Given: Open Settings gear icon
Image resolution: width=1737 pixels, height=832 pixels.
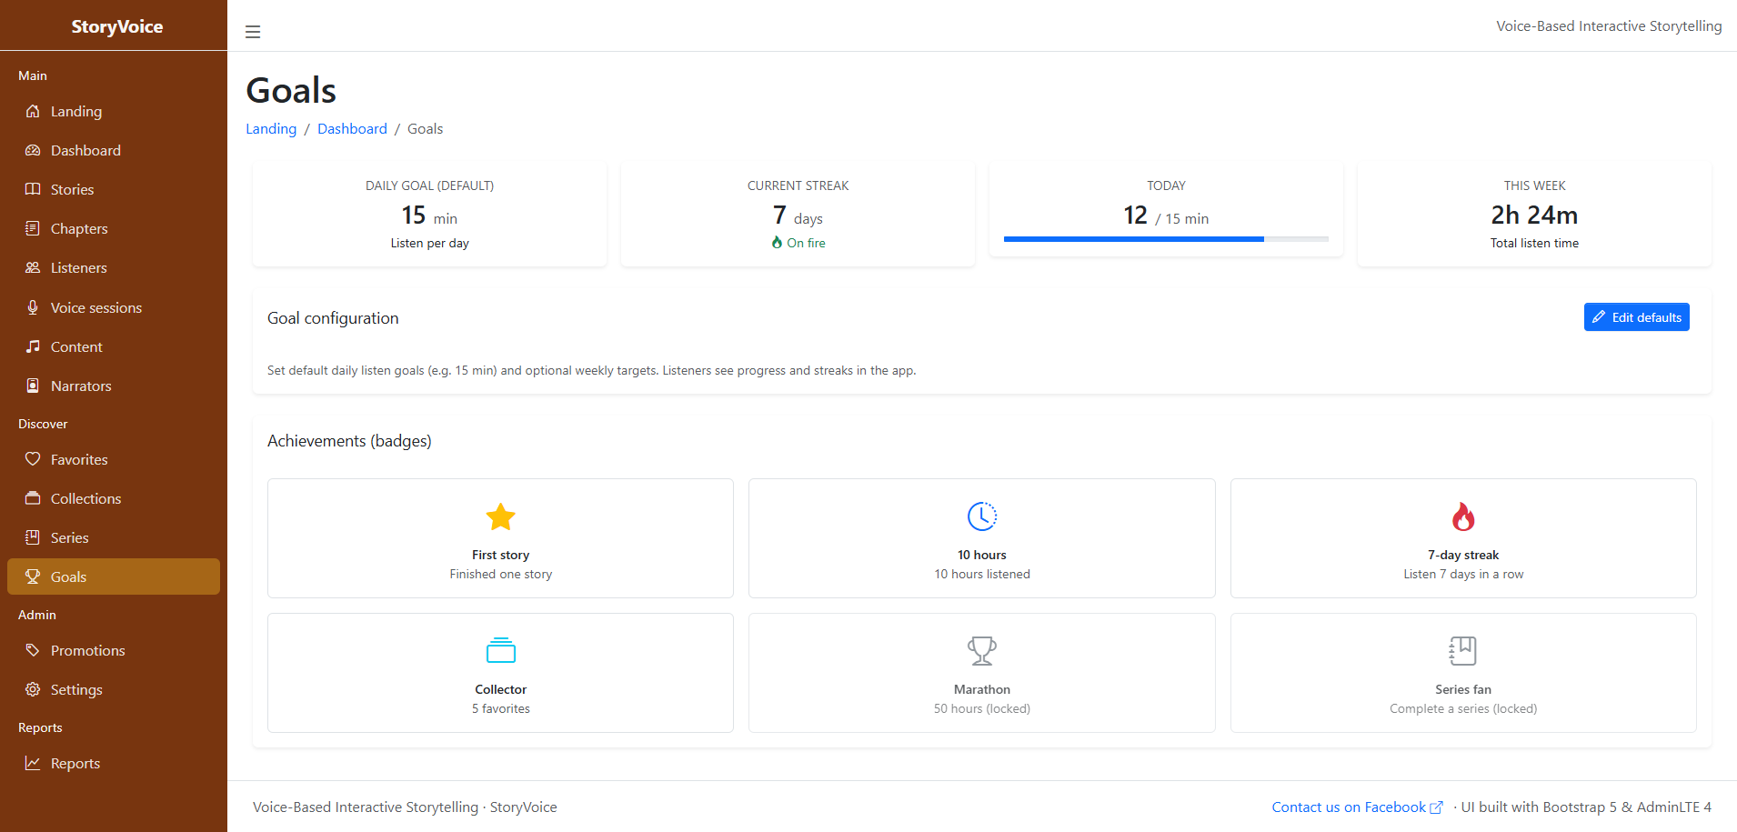Looking at the screenshot, I should pyautogui.click(x=33, y=689).
